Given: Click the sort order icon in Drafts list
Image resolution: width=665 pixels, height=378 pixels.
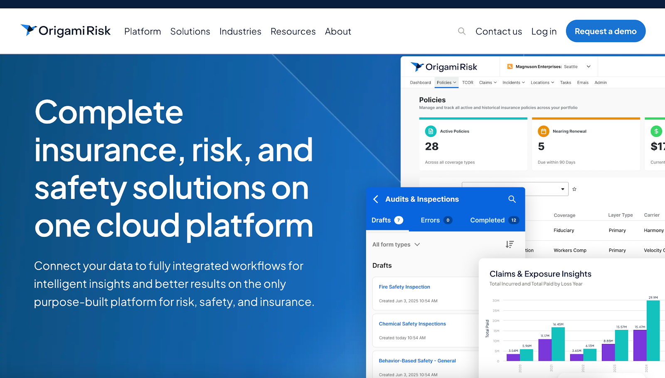Looking at the screenshot, I should (x=510, y=244).
